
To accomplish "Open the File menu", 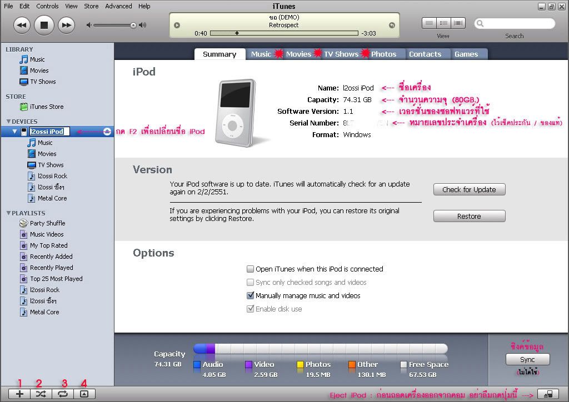I will 8,6.
